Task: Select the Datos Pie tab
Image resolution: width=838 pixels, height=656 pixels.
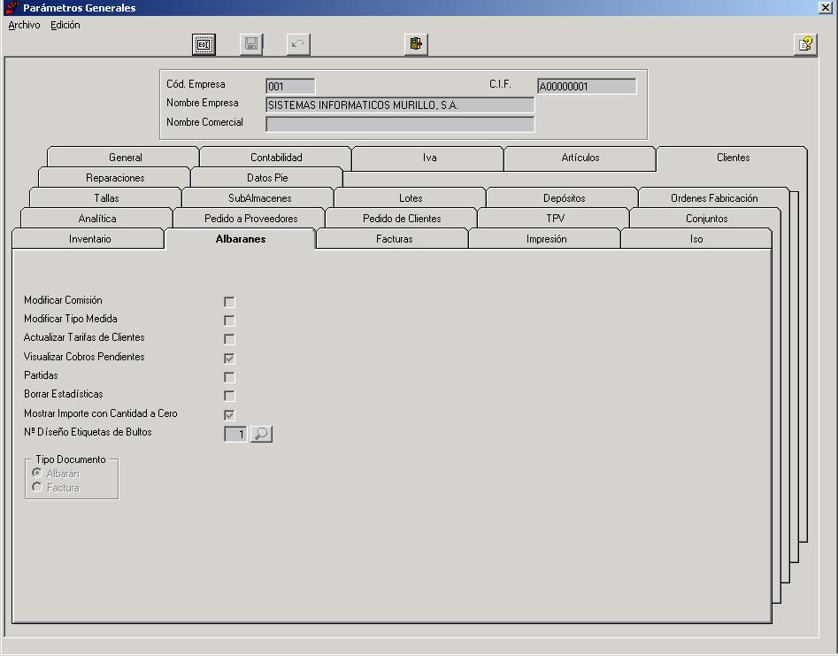Action: 267,177
